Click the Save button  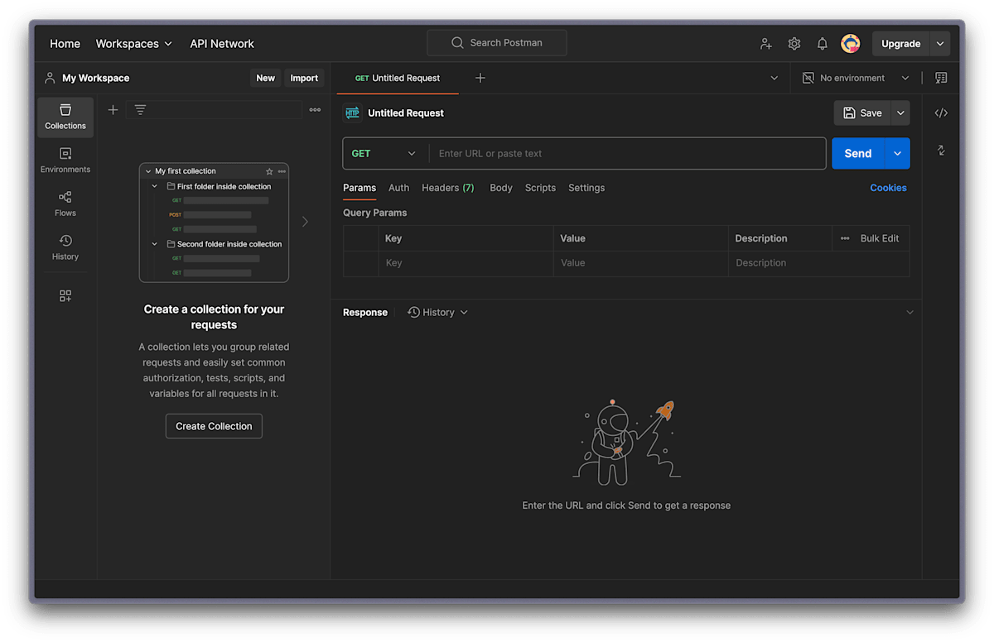[862, 113]
